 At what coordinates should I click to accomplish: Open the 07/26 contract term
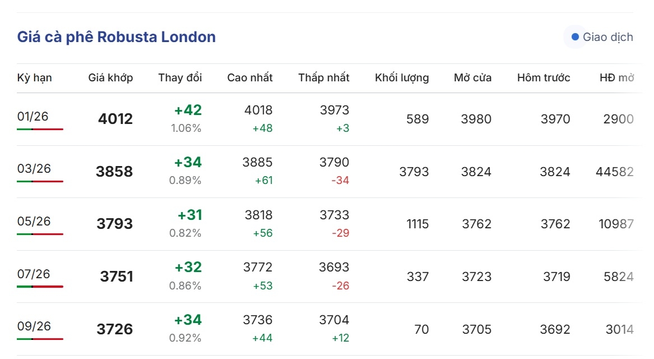click(x=34, y=274)
